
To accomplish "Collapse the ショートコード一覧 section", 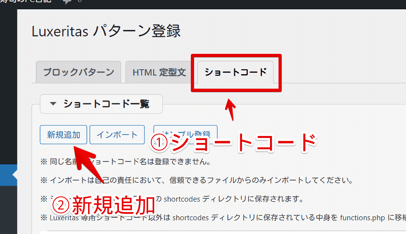I will coord(101,104).
